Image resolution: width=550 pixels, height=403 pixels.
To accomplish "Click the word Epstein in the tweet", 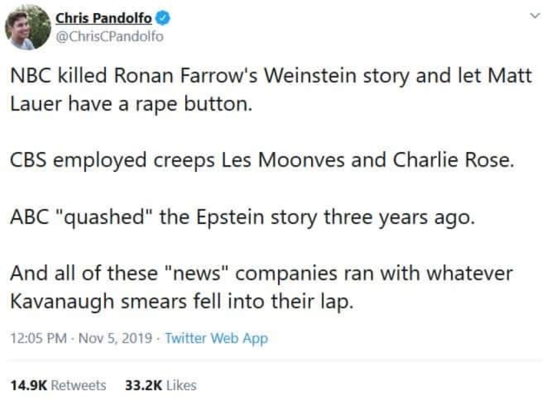I will (x=230, y=217).
